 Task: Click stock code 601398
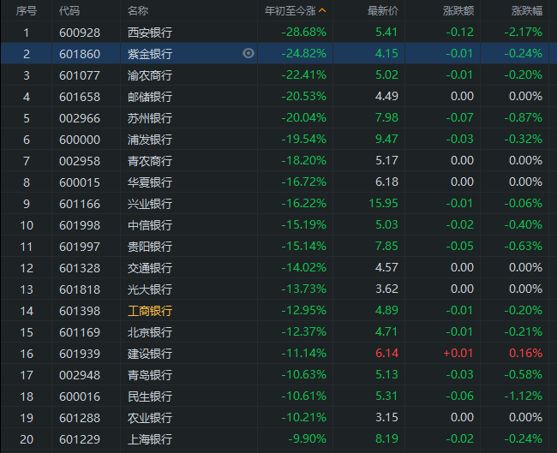click(x=80, y=311)
